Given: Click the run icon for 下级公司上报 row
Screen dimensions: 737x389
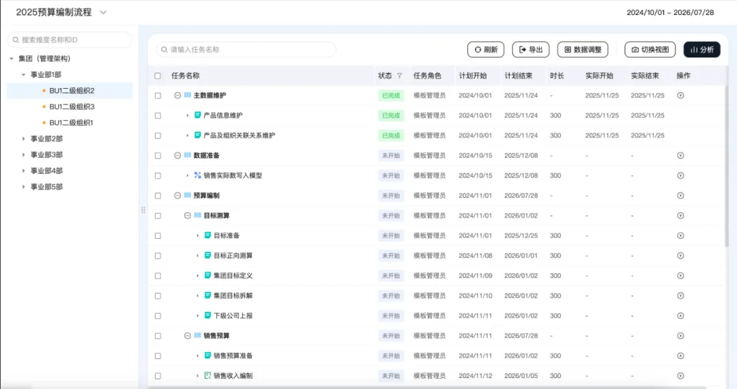Looking at the screenshot, I should 680,316.
